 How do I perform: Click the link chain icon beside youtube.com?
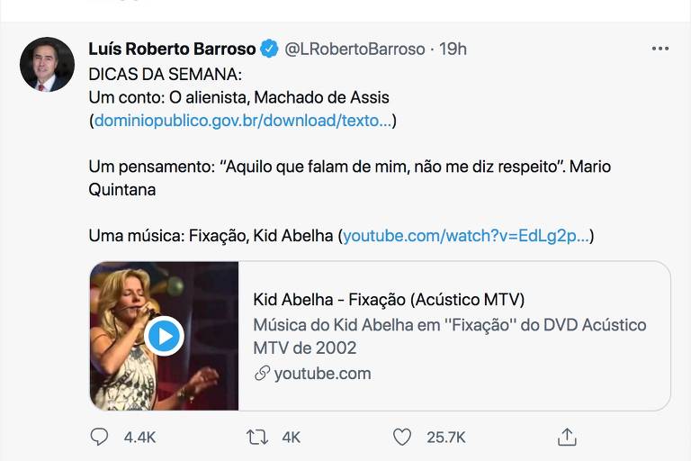click(262, 373)
